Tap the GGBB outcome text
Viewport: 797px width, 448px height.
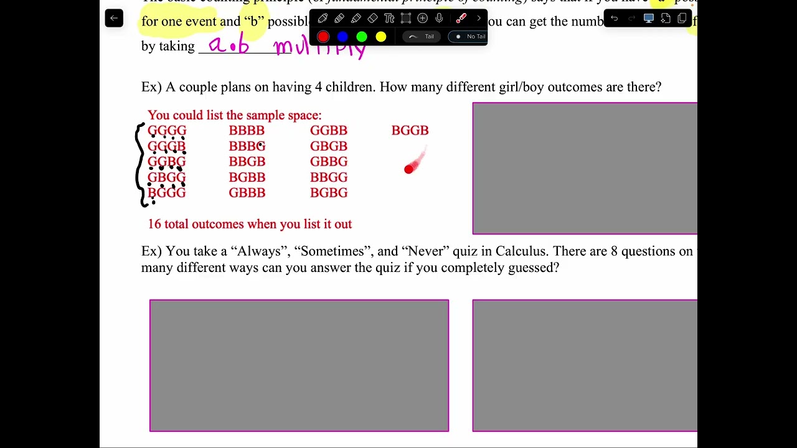pyautogui.click(x=329, y=131)
